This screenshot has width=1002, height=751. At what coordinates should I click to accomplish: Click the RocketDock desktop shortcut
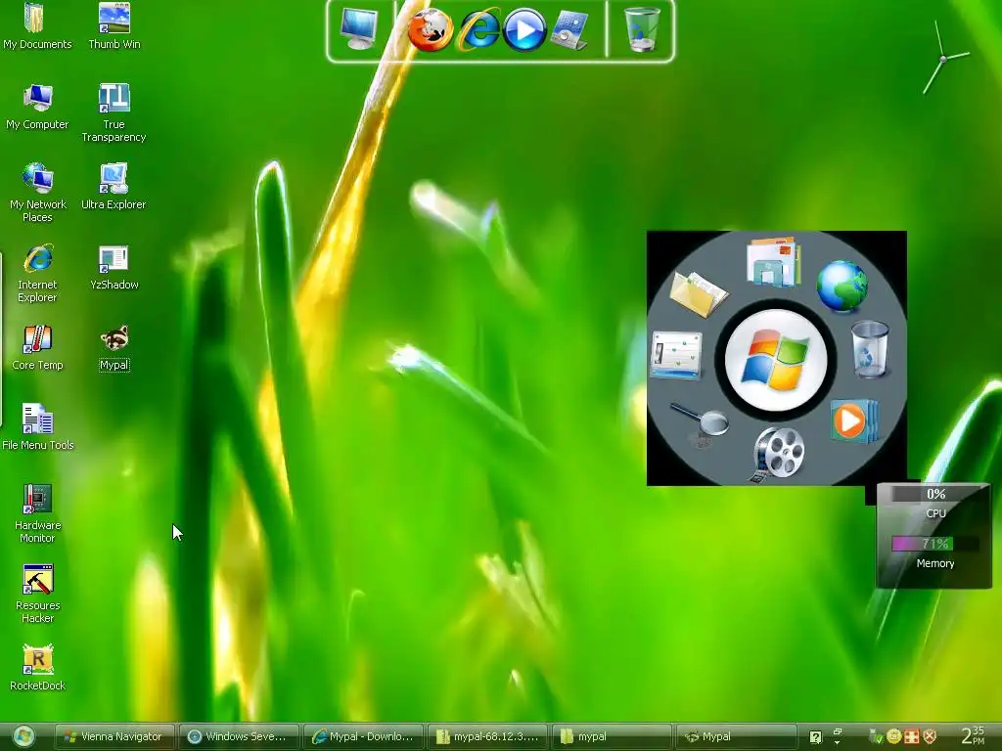pyautogui.click(x=38, y=669)
